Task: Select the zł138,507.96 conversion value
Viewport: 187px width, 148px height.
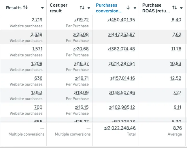Action: (x=122, y=93)
